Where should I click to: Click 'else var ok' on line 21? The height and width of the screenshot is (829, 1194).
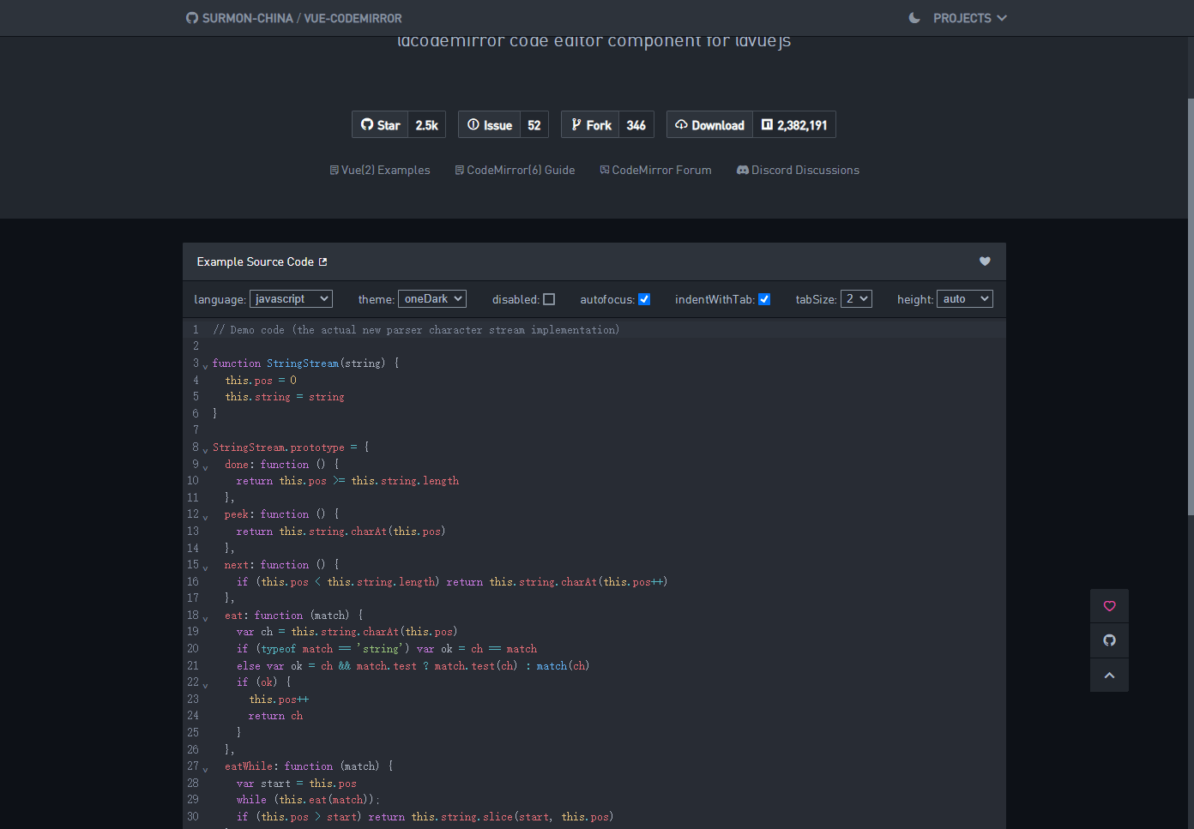click(269, 666)
